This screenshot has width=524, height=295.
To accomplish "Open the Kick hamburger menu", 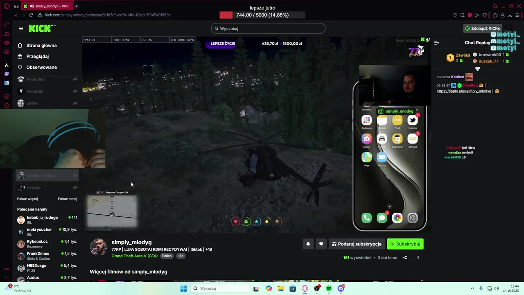I will [21, 28].
